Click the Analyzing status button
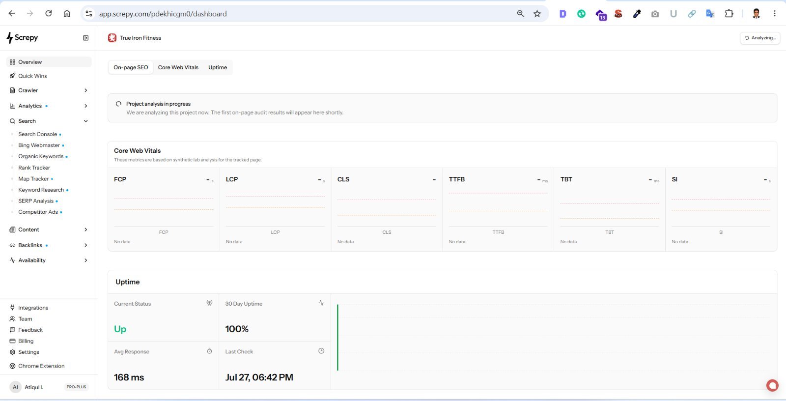 (760, 38)
